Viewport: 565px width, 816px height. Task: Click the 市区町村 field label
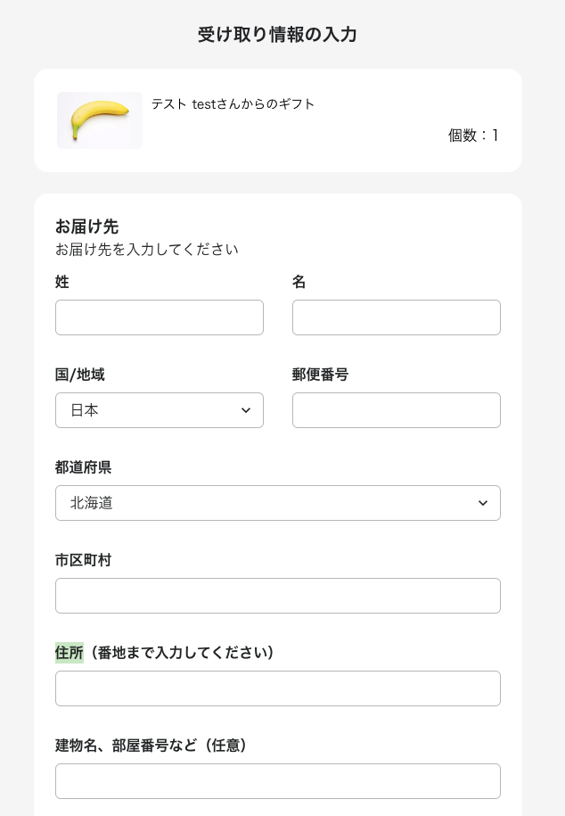(x=83, y=560)
